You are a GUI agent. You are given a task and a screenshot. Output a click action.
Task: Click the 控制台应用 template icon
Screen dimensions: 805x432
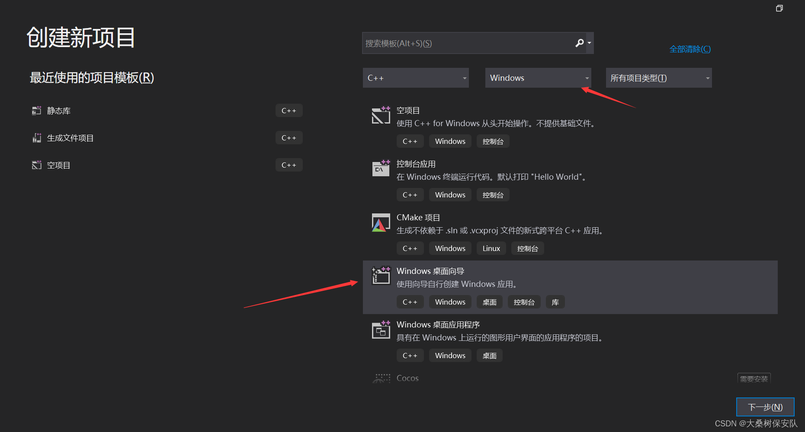pos(381,168)
